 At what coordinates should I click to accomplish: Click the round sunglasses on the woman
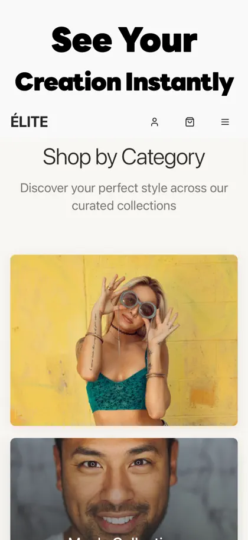138,304
